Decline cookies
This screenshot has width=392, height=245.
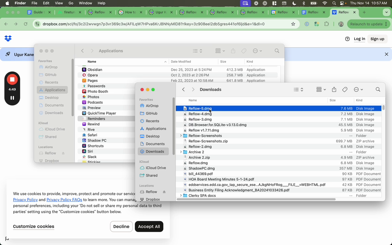point(121,227)
